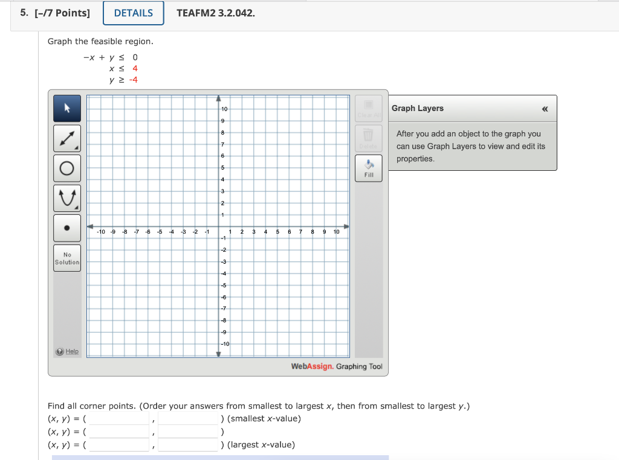Click the second row x-coordinate field
This screenshot has width=619, height=460.
tap(118, 432)
